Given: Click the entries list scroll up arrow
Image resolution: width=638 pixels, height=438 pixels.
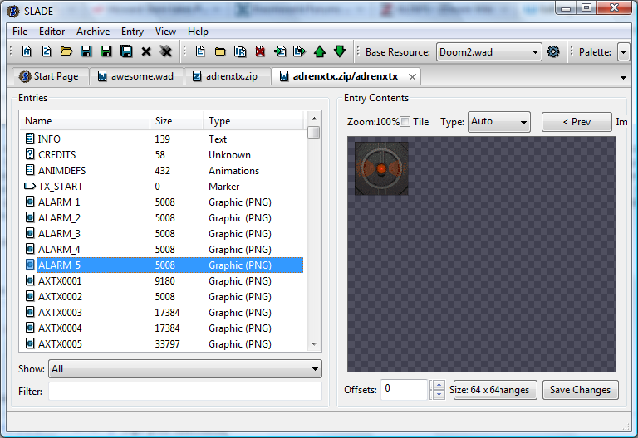Looking at the screenshot, I should (314, 119).
